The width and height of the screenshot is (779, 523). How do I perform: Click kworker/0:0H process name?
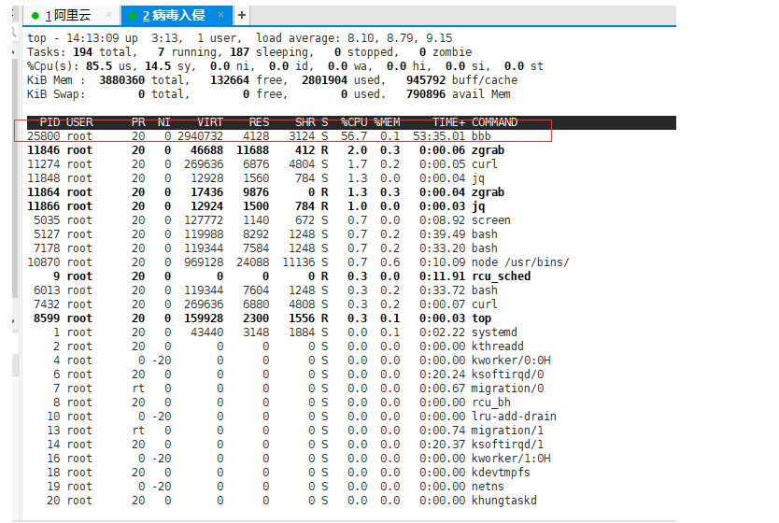coord(511,360)
